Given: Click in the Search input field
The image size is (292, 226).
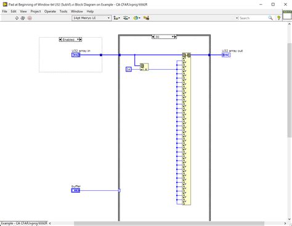Looking at the screenshot, I should click(253, 18).
